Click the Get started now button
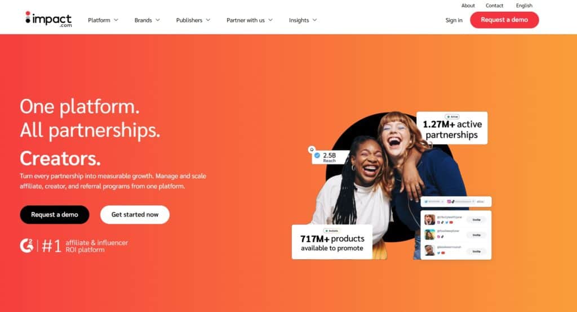This screenshot has height=312, width=577. click(135, 214)
